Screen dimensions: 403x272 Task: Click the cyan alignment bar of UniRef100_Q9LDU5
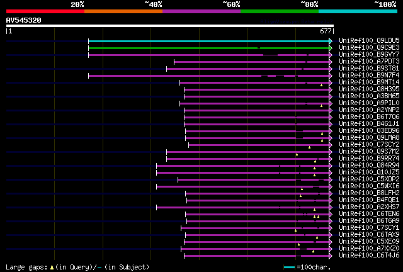(x=208, y=41)
